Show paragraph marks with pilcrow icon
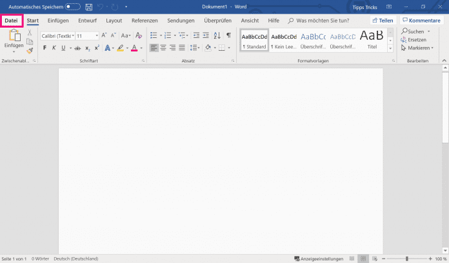Viewport: 449px width, 263px height. [x=228, y=35]
